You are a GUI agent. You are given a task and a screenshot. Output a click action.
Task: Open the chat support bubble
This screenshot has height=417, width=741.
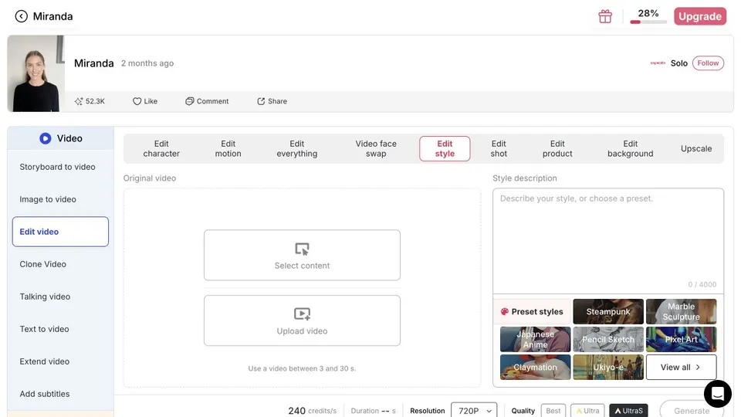[x=717, y=393]
